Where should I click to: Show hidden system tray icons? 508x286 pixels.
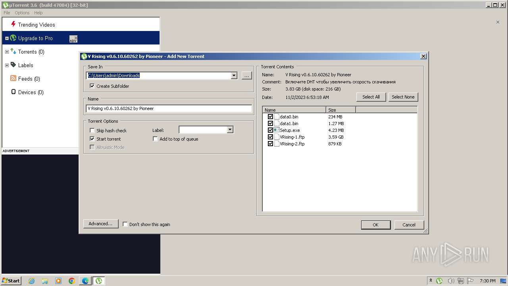click(x=431, y=280)
